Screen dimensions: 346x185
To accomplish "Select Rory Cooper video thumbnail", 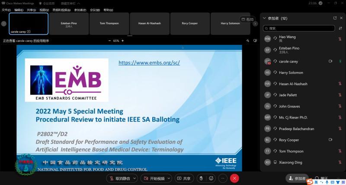I will 190,24.
